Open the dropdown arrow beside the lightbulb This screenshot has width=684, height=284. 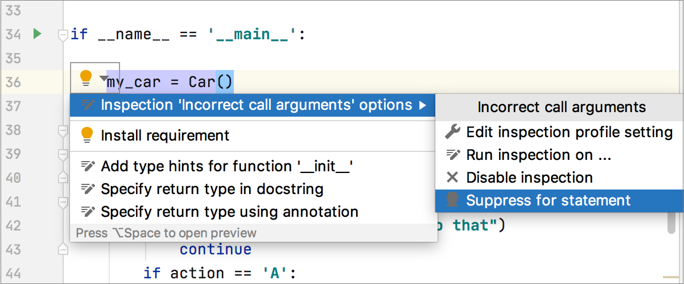[103, 78]
